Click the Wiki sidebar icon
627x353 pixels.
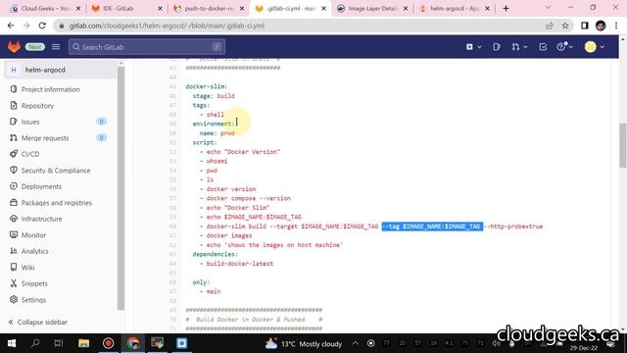pyautogui.click(x=14, y=268)
